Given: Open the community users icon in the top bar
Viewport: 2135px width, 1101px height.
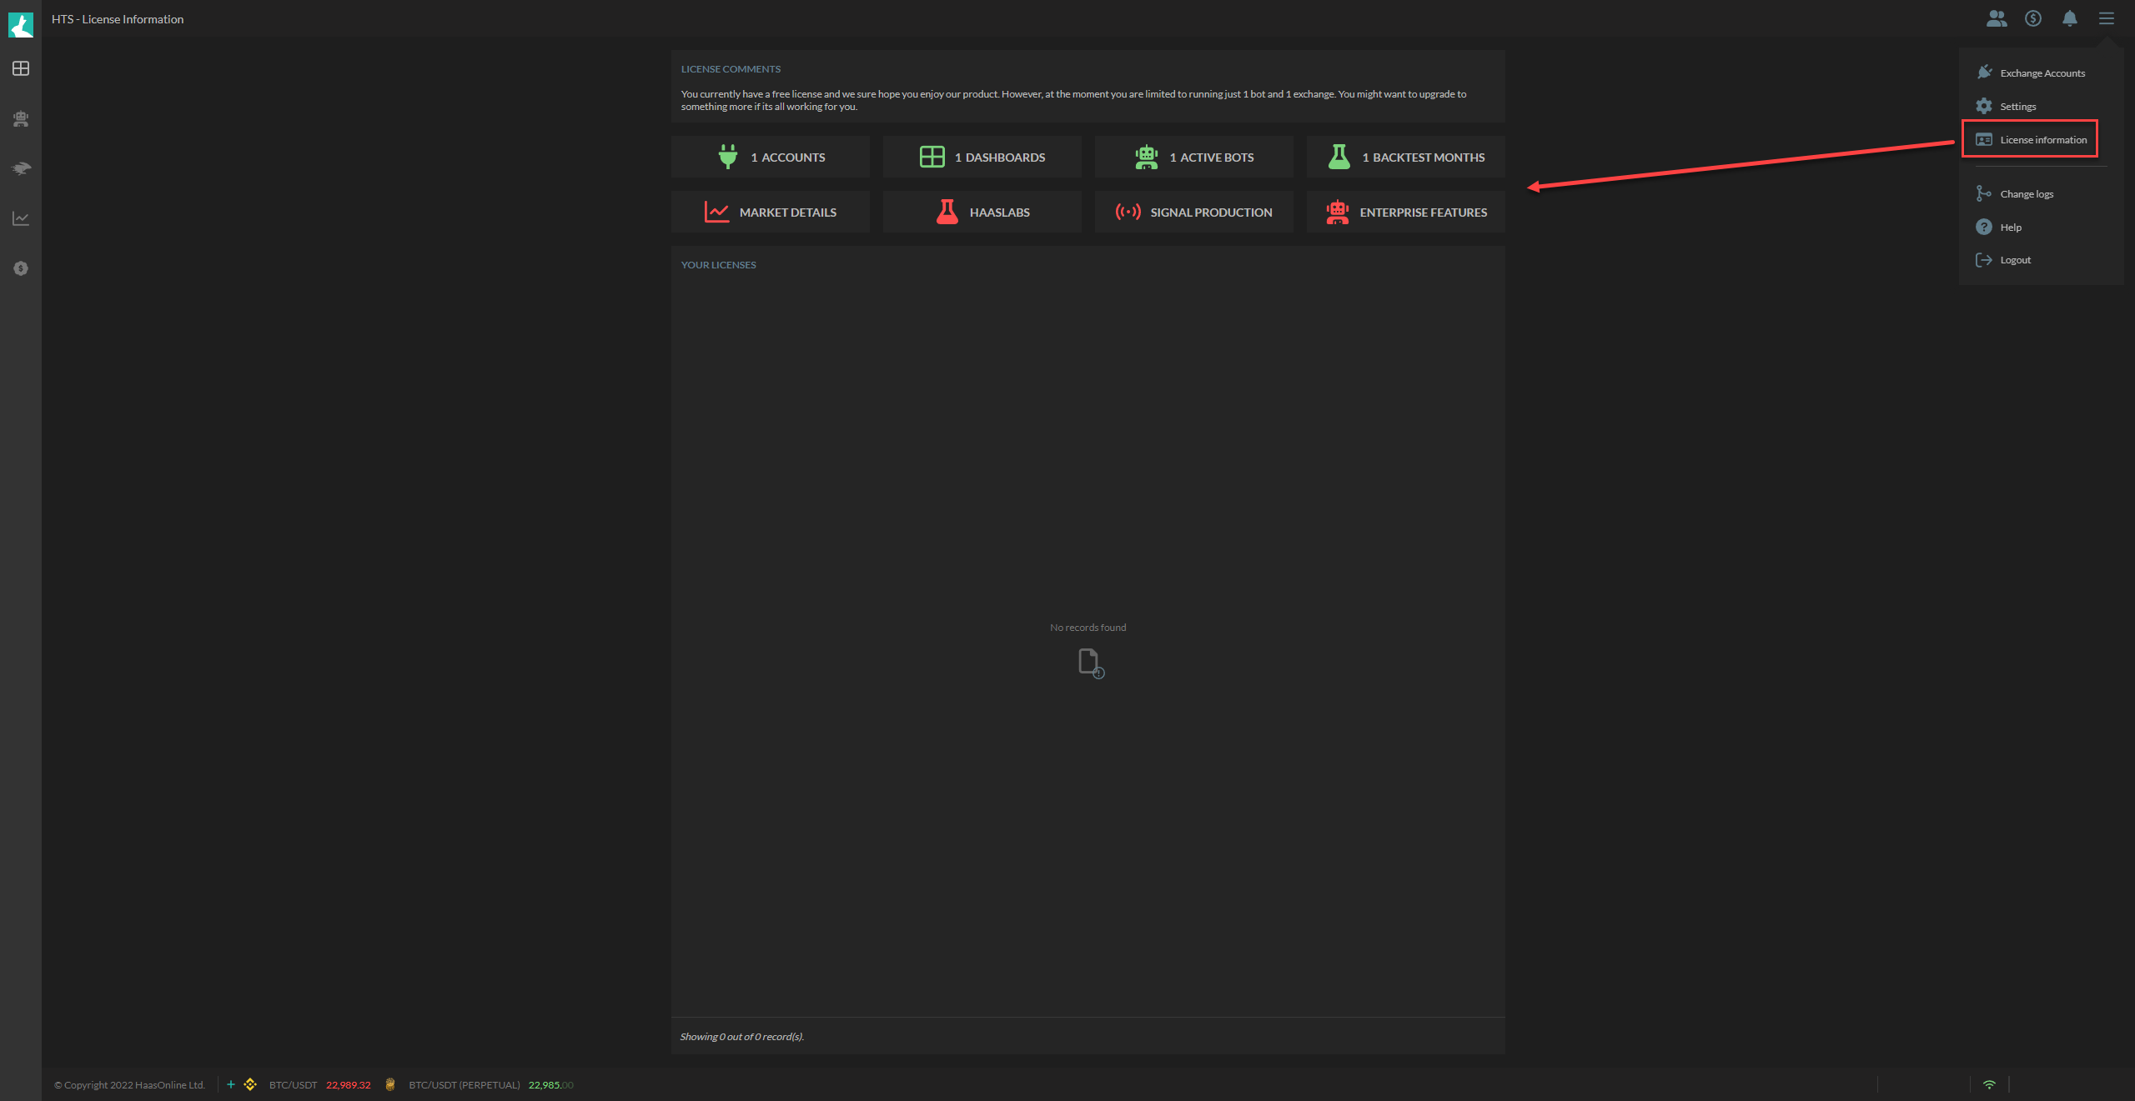Looking at the screenshot, I should click(x=1997, y=18).
